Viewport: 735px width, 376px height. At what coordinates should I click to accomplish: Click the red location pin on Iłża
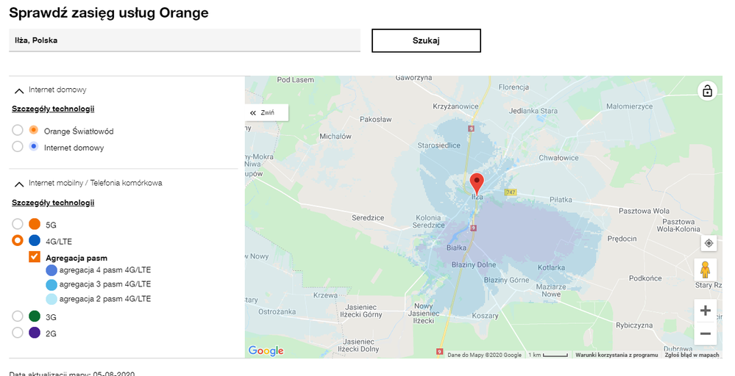476,182
